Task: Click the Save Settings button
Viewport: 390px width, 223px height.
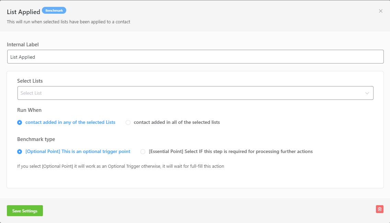Action: tap(25, 210)
